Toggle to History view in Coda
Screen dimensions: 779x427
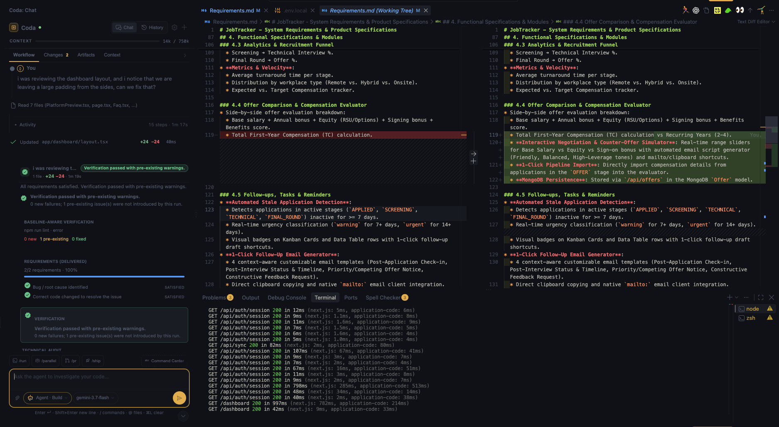coord(152,27)
